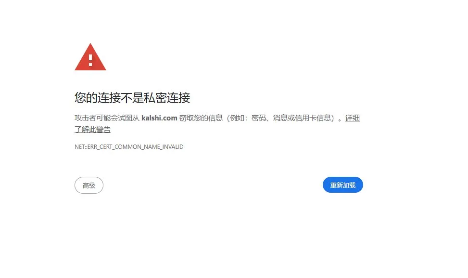Screen dimensions: 468x278
Task: Click the white exclamation mark inside the triangle
Action: click(90, 60)
